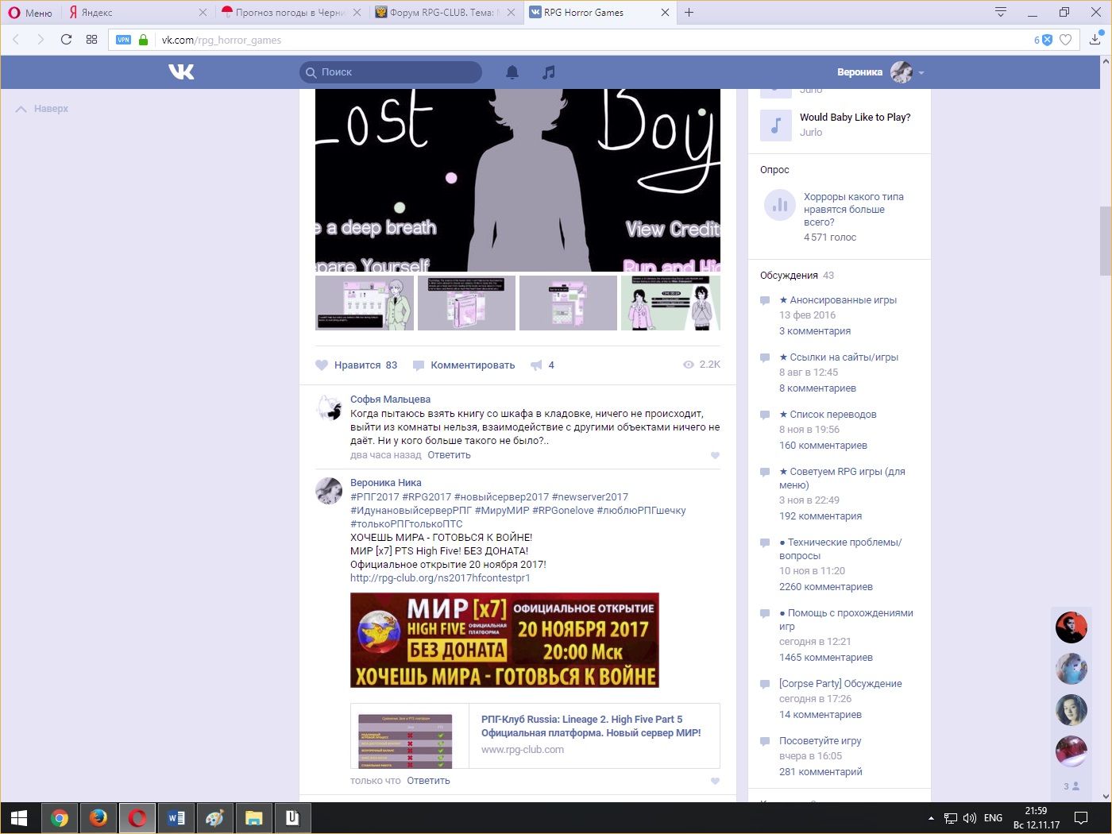
Task: Open volume control in tray
Action: coord(969,818)
